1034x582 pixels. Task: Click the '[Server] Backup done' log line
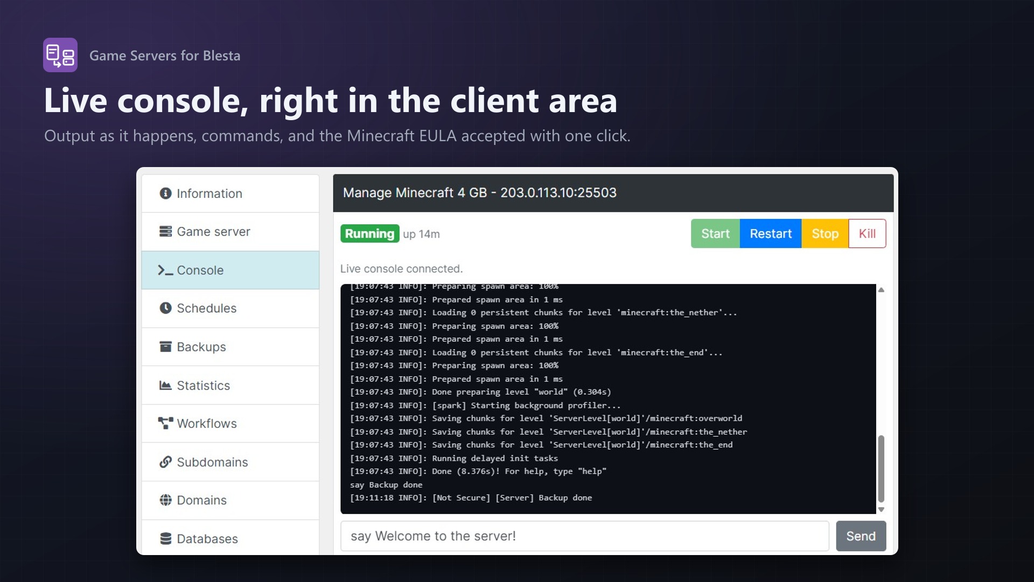click(471, 498)
